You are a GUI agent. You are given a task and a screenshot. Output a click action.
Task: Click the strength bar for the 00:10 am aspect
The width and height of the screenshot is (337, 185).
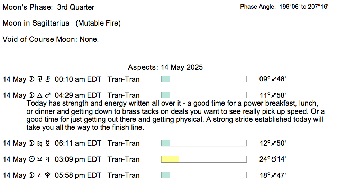(x=204, y=79)
